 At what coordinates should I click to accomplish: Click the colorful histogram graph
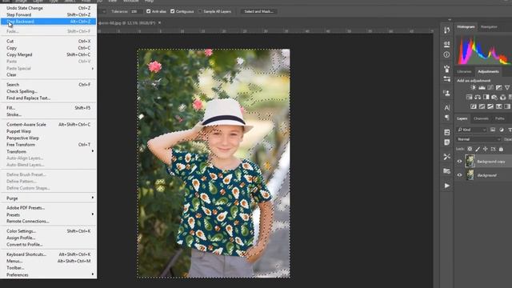coord(484,50)
